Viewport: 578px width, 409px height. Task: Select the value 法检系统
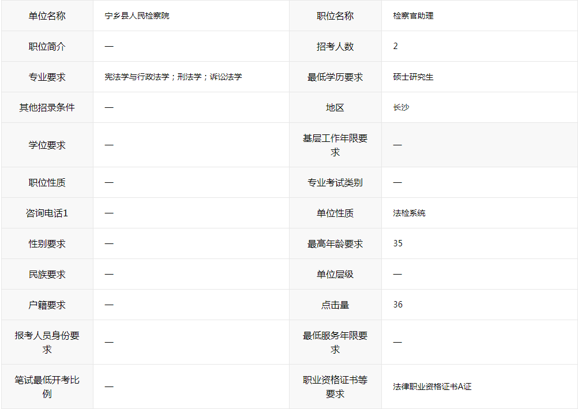tap(409, 213)
